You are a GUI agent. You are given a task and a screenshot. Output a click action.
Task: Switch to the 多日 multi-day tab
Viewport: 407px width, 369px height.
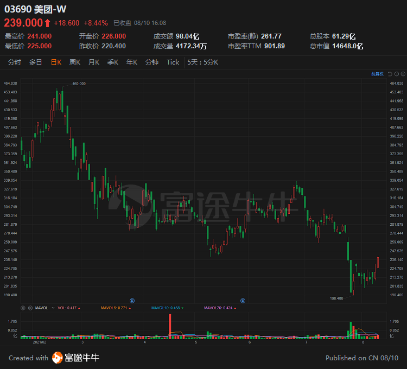[36, 62]
